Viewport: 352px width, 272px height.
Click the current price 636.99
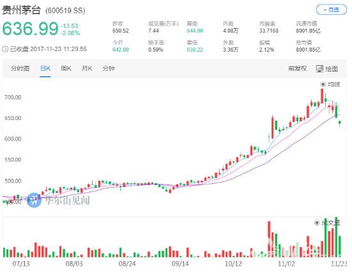pos(30,29)
